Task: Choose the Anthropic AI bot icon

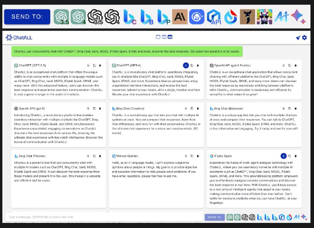Action: coord(180,17)
